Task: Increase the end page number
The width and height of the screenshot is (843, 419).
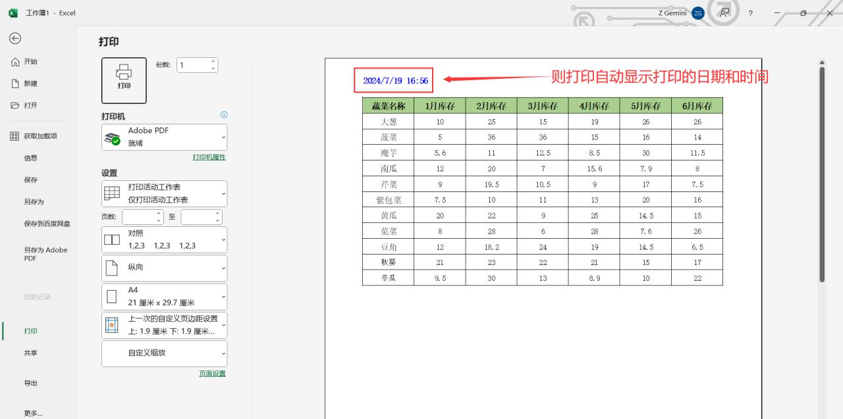Action: 218,213
